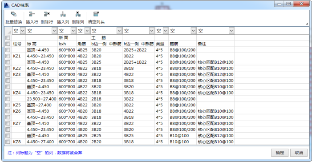Screen dimensions: 312x162
Task: Click the 清空列头 clear column headers icon
Action: click(x=96, y=14)
